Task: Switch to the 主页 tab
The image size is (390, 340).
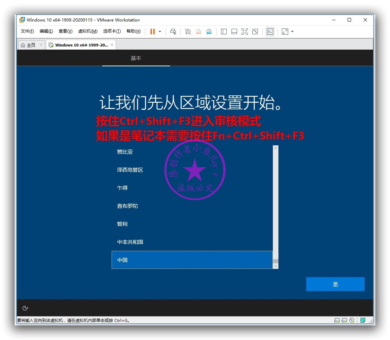Action: 31,45
